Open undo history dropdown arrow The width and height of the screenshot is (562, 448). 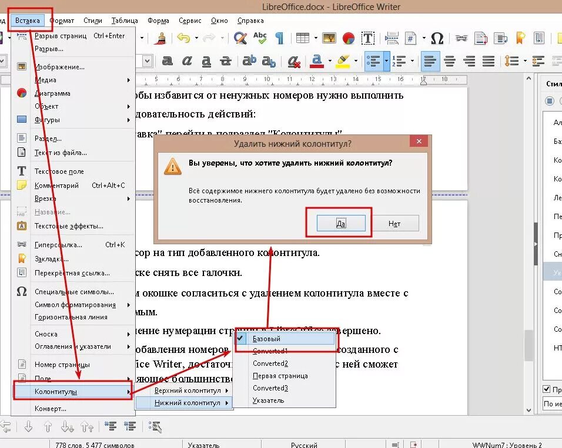click(x=196, y=38)
